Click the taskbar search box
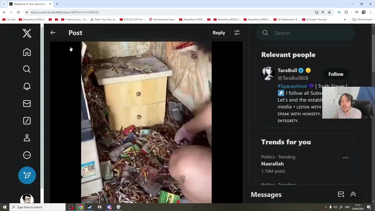375x211 pixels. [37, 207]
